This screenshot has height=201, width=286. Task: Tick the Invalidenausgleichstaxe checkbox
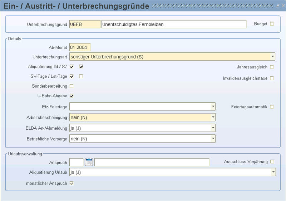[x=272, y=78]
